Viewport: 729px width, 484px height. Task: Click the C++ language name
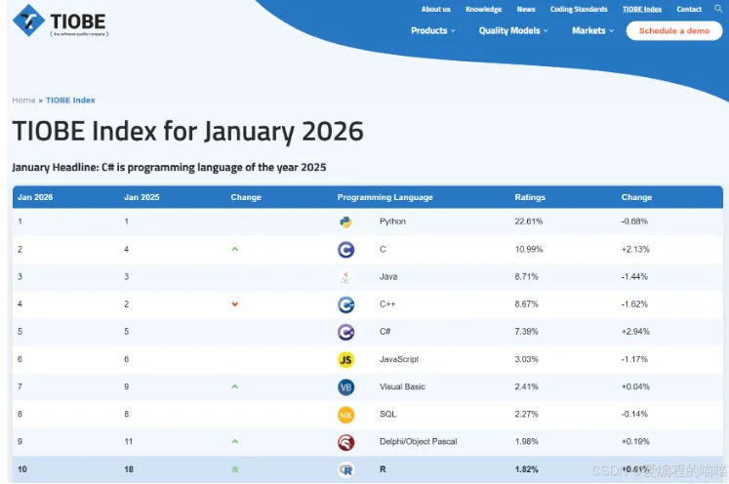point(387,304)
